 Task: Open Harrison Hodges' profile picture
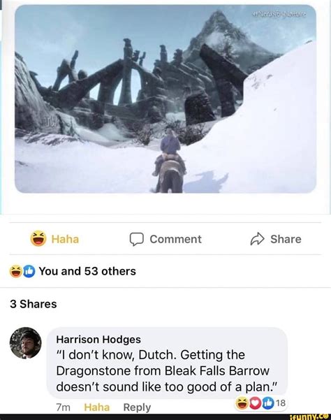(26, 343)
